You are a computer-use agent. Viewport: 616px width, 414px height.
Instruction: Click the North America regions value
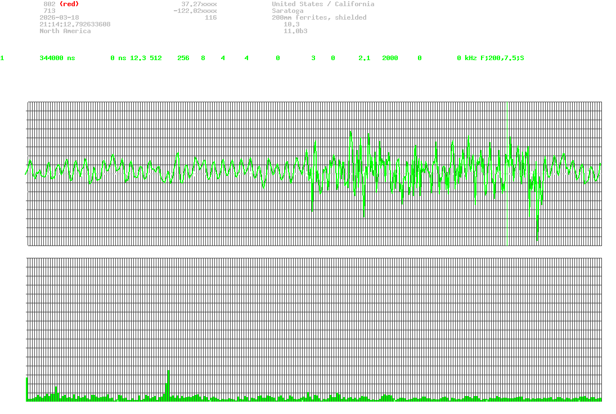coord(65,31)
